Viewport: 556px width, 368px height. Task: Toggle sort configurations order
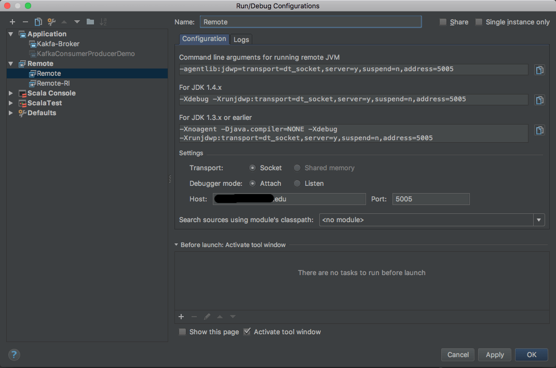coord(103,22)
